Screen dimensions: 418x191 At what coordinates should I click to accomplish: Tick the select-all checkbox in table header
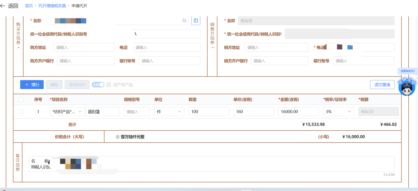coord(21,99)
